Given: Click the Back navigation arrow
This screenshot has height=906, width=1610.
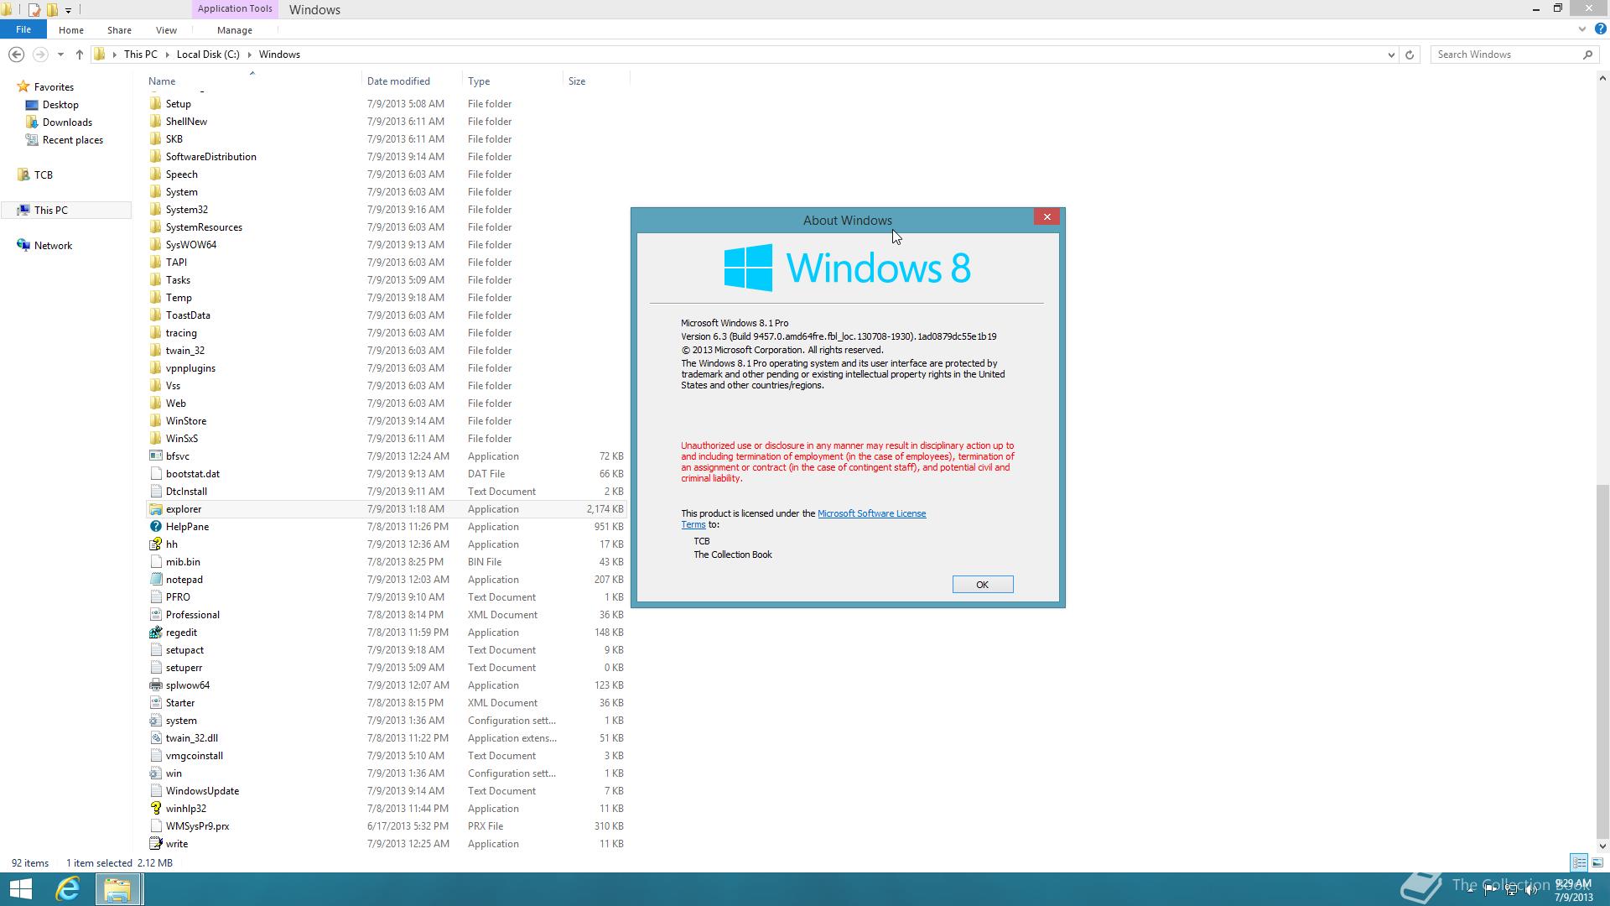Looking at the screenshot, I should click(x=16, y=55).
